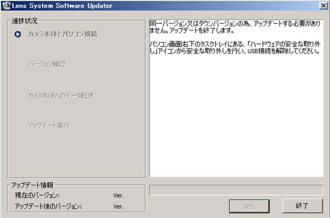Click the empty progress bar

236,190
